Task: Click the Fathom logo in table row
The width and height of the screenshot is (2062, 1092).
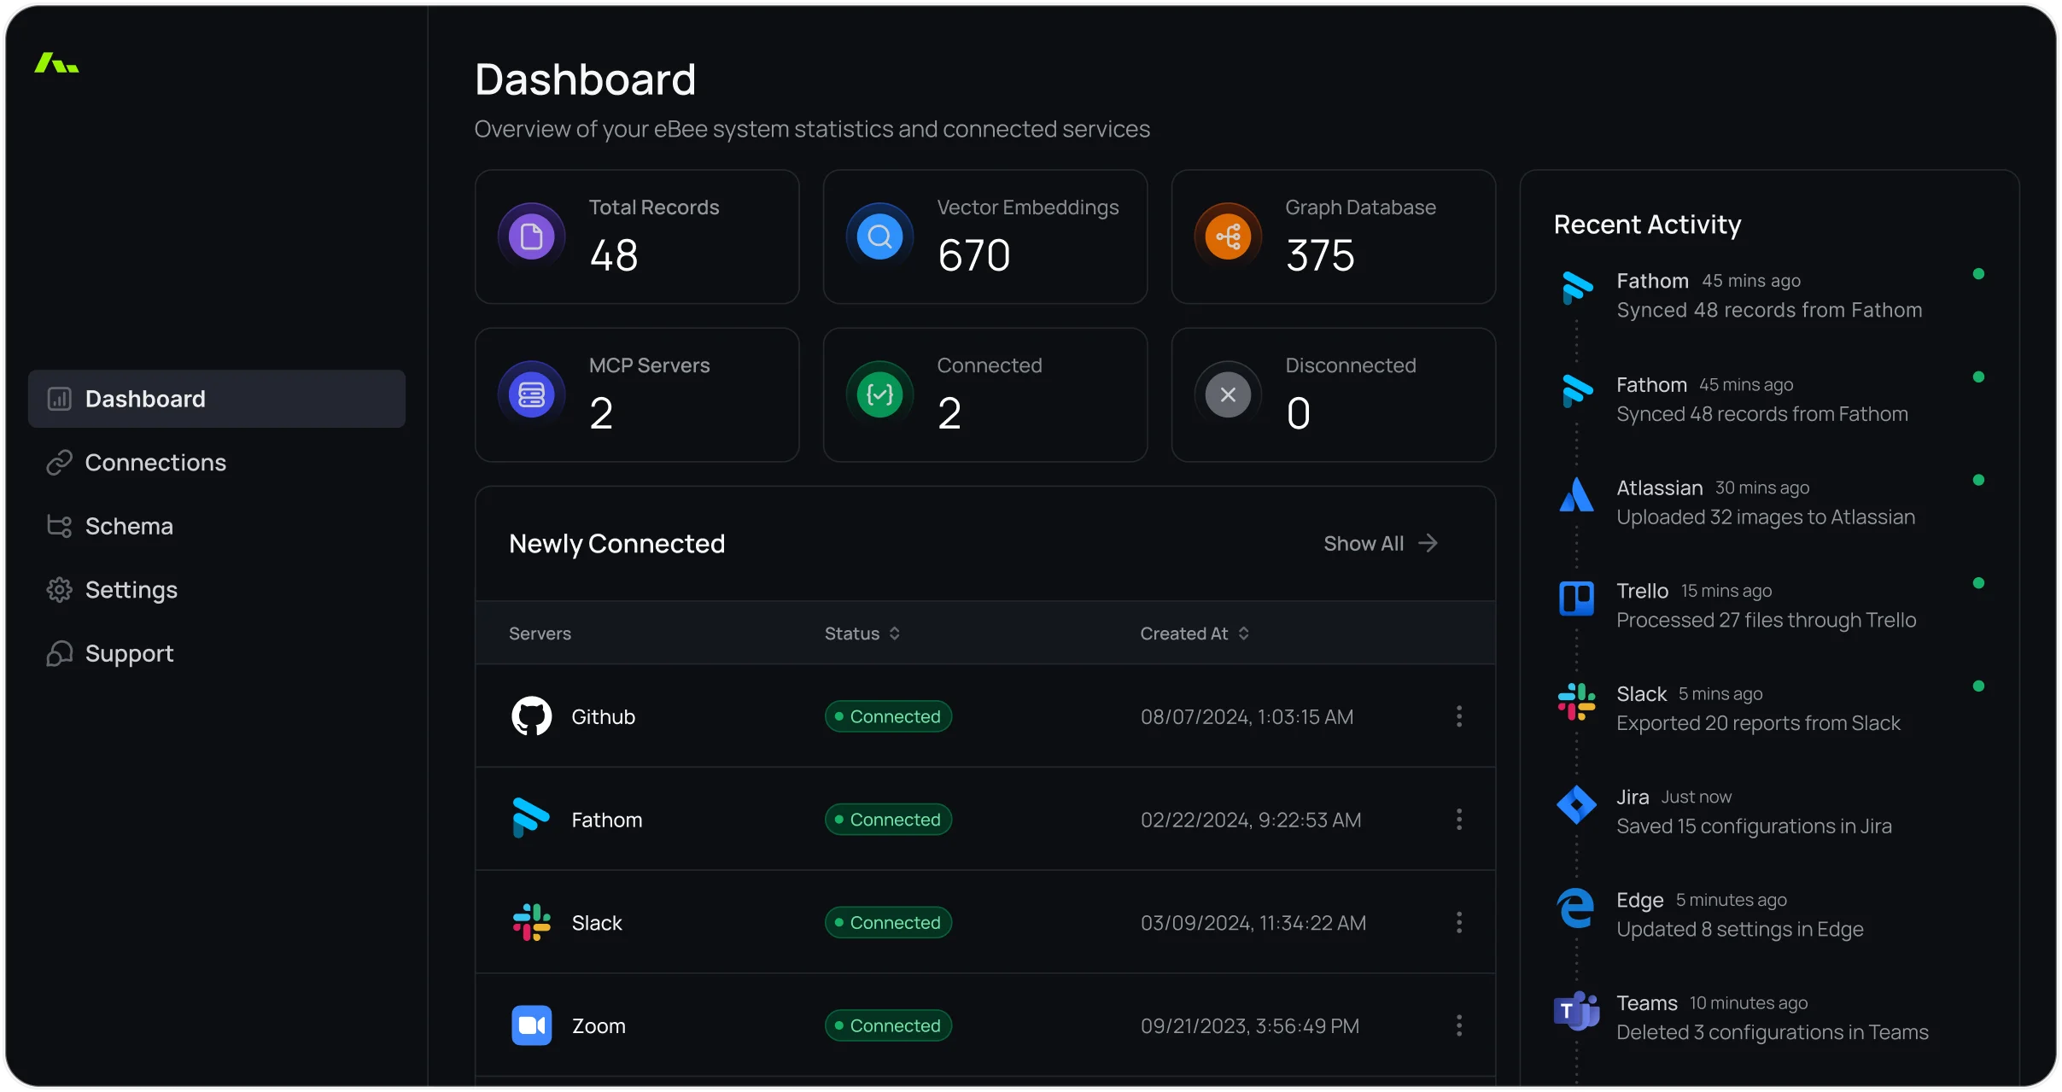Action: (x=532, y=819)
